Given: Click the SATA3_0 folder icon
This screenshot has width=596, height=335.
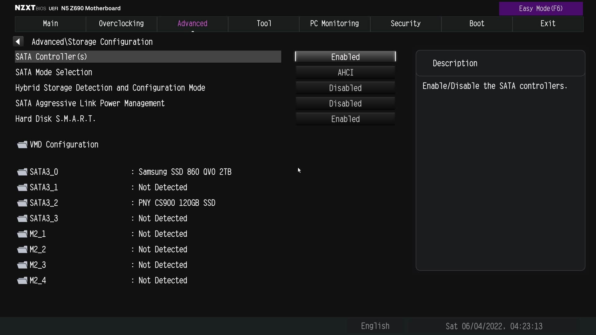Looking at the screenshot, I should pos(22,172).
